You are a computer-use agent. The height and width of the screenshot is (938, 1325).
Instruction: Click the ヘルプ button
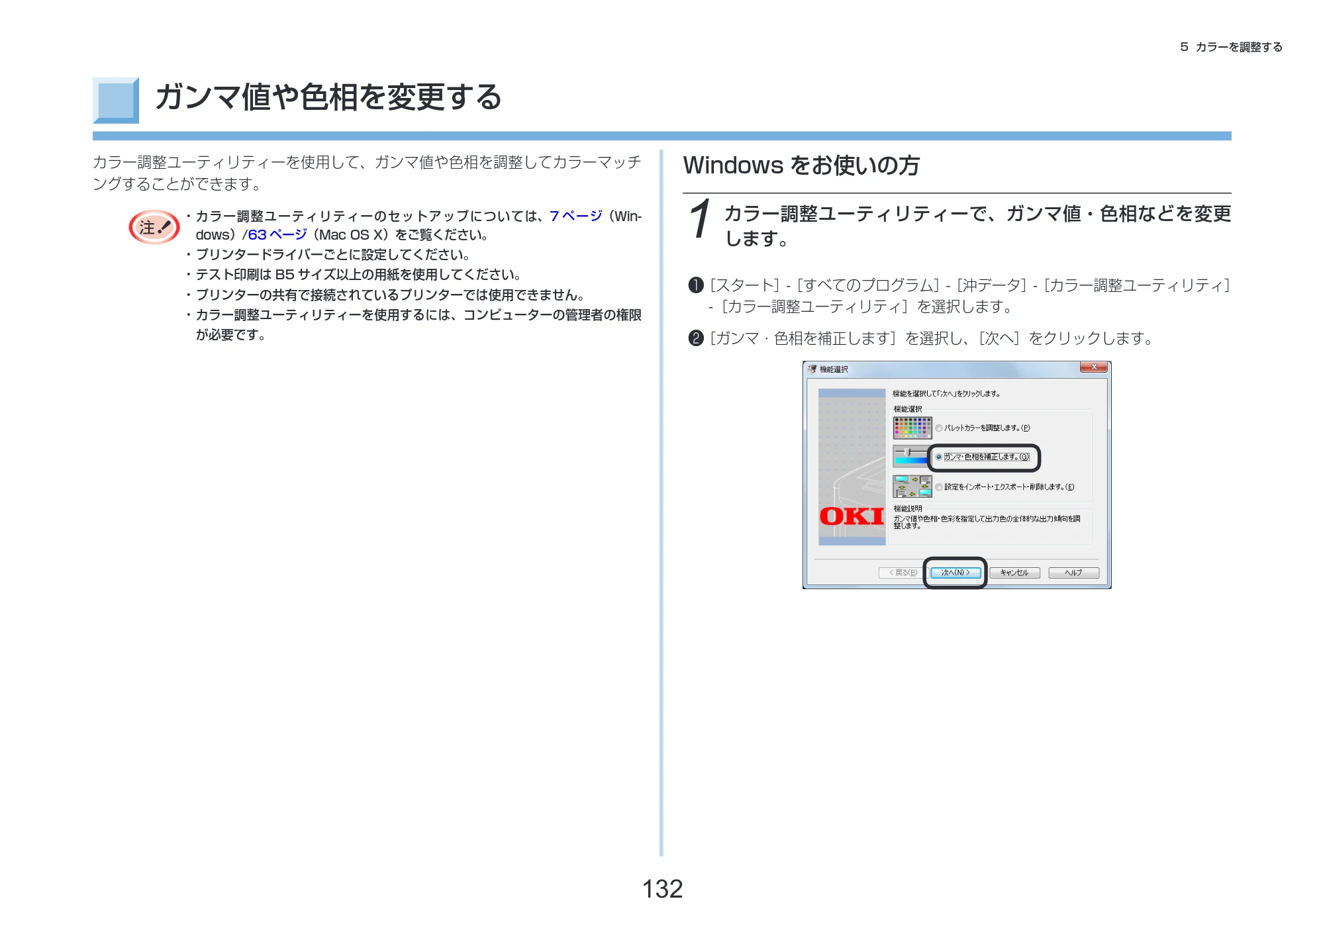(x=1073, y=573)
